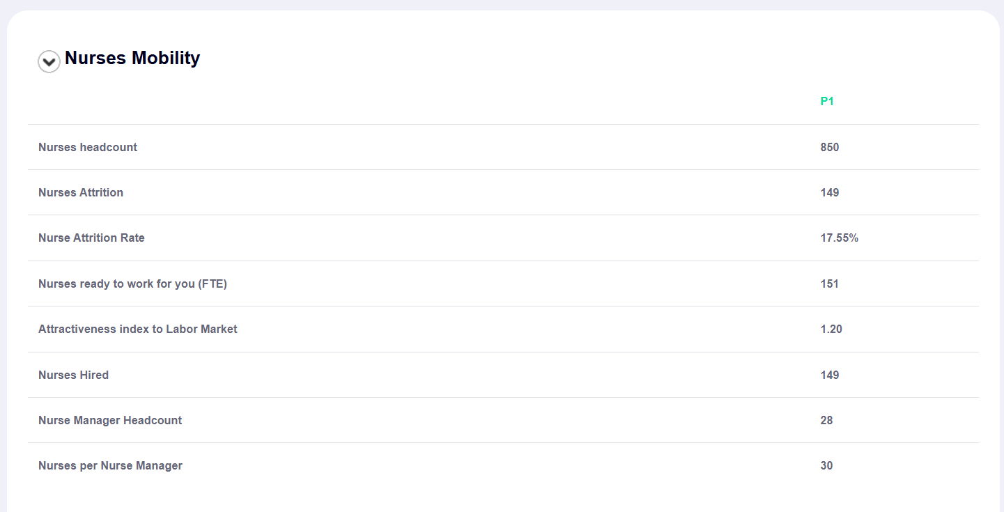Select the P1 column header
Viewport: 1004px width, 512px height.
[827, 102]
